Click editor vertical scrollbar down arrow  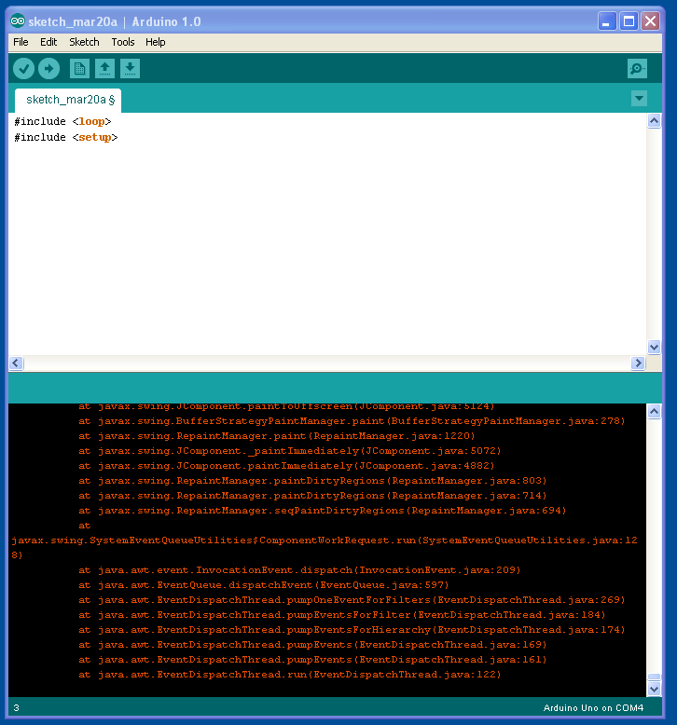(x=654, y=348)
